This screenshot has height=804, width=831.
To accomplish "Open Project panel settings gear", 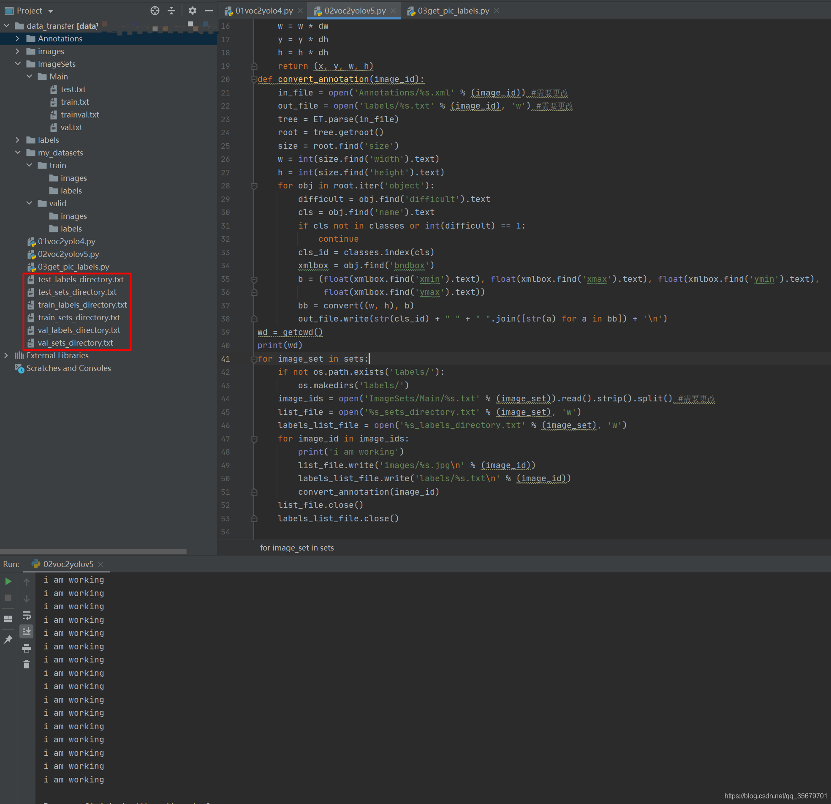I will coord(192,11).
